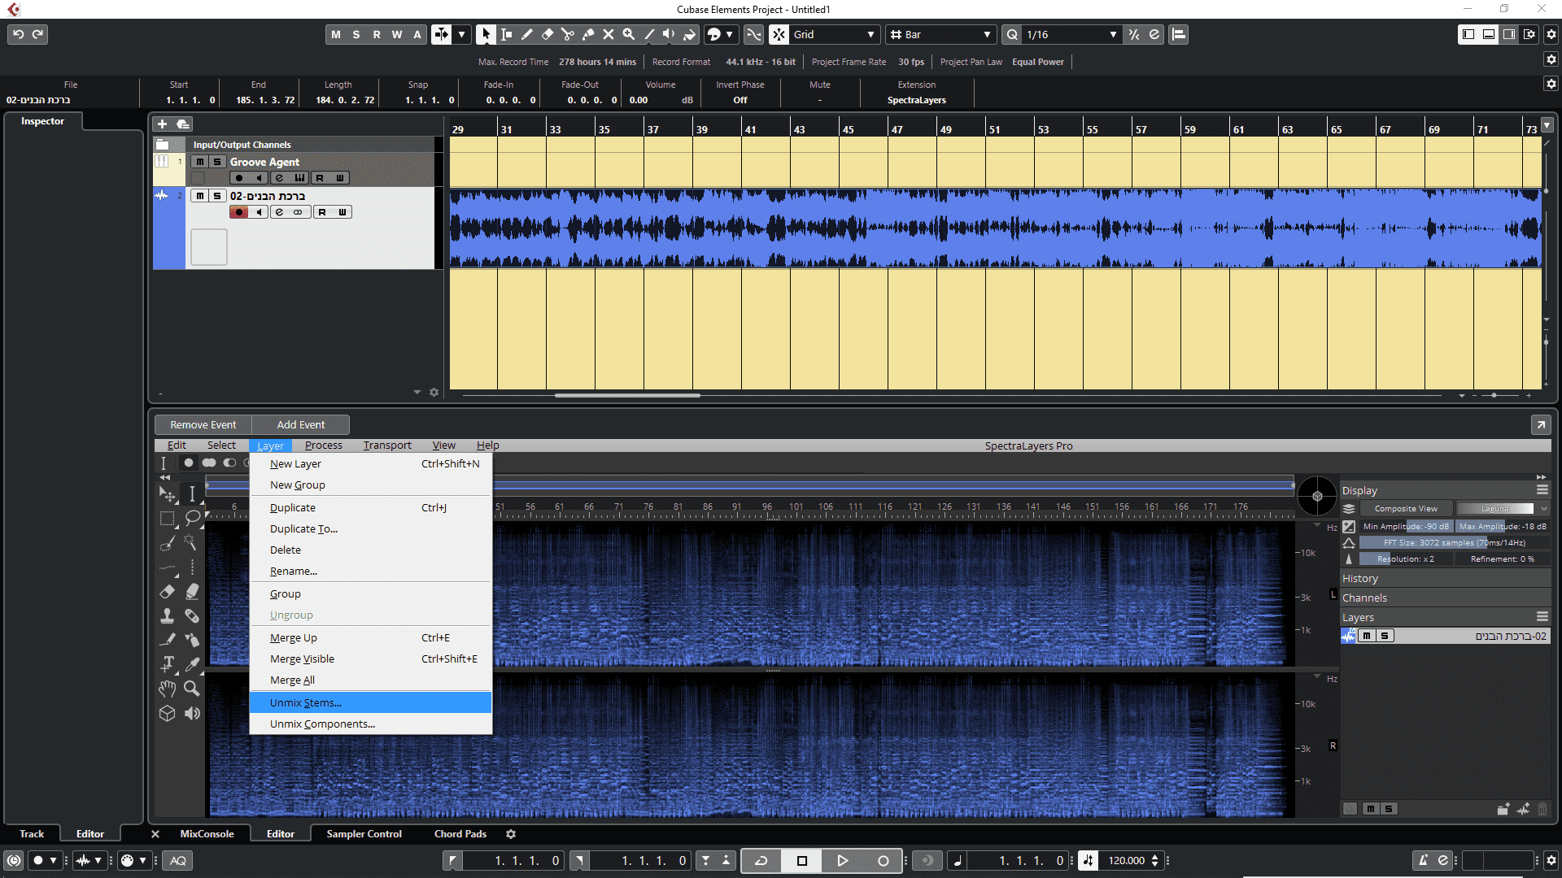
Task: Click Unmix Components menu entry
Action: pyautogui.click(x=322, y=724)
